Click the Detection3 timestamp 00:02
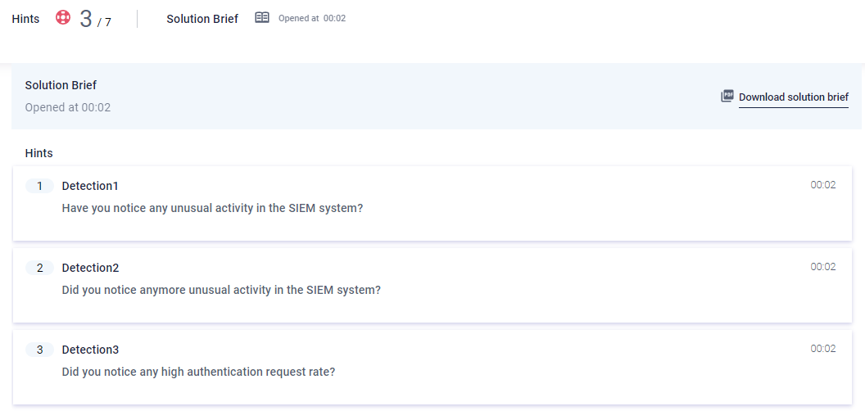This screenshot has width=865, height=420. tap(822, 349)
